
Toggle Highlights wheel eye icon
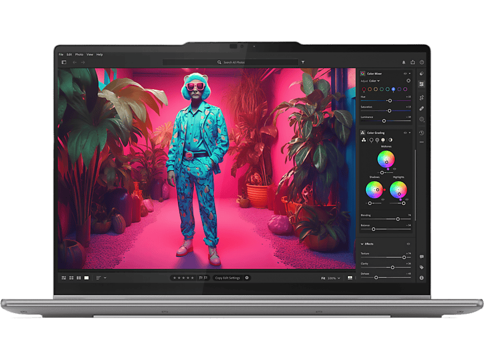407,199
